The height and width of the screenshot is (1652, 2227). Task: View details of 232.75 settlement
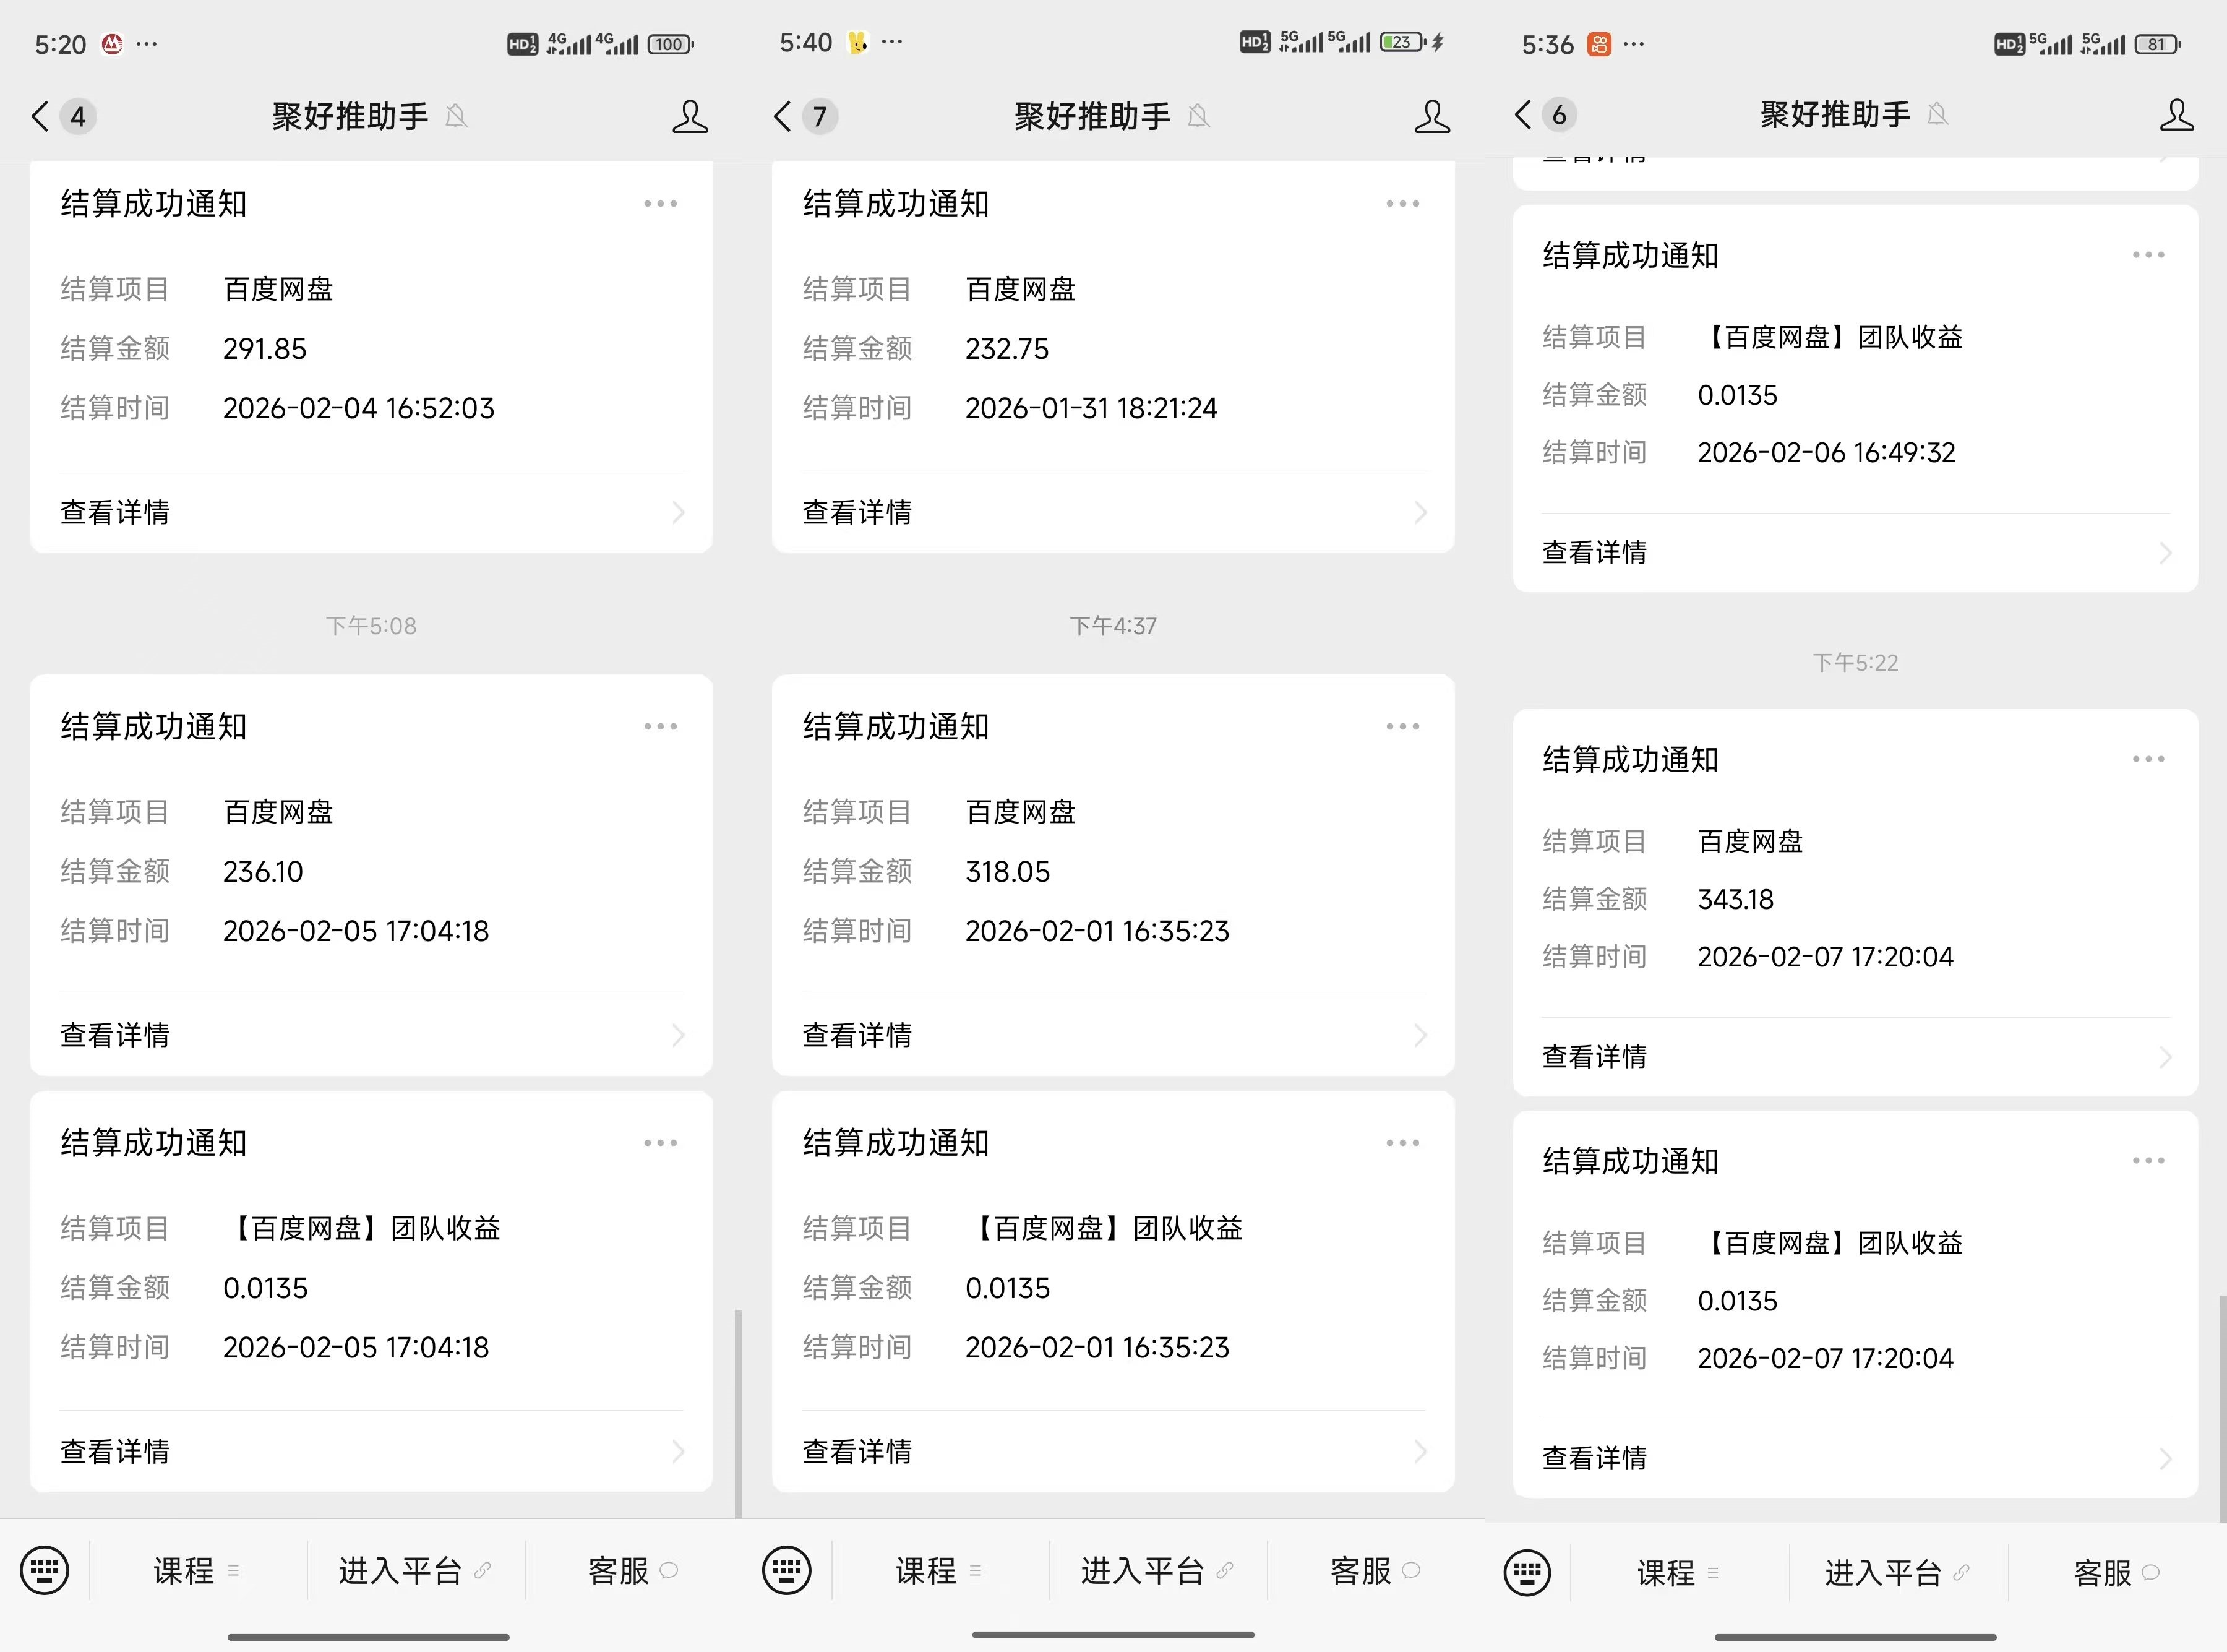[x=1113, y=512]
